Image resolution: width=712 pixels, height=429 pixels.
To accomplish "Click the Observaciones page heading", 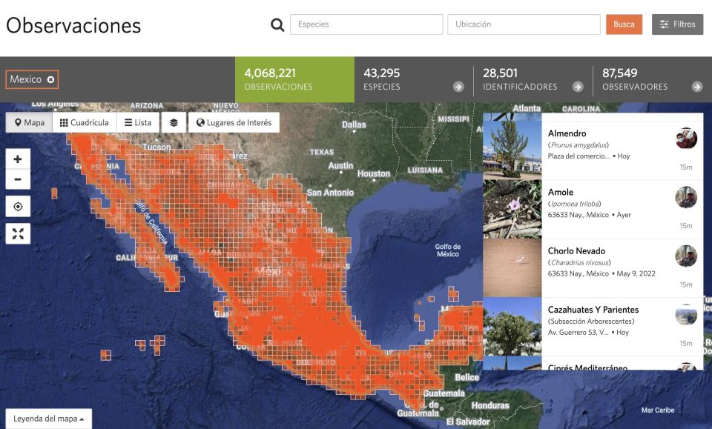I will tap(73, 25).
